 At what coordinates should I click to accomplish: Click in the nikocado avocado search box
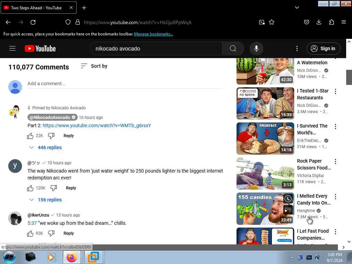point(156,48)
